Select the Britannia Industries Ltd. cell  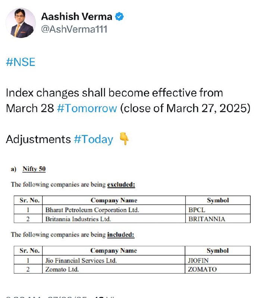click(x=114, y=219)
